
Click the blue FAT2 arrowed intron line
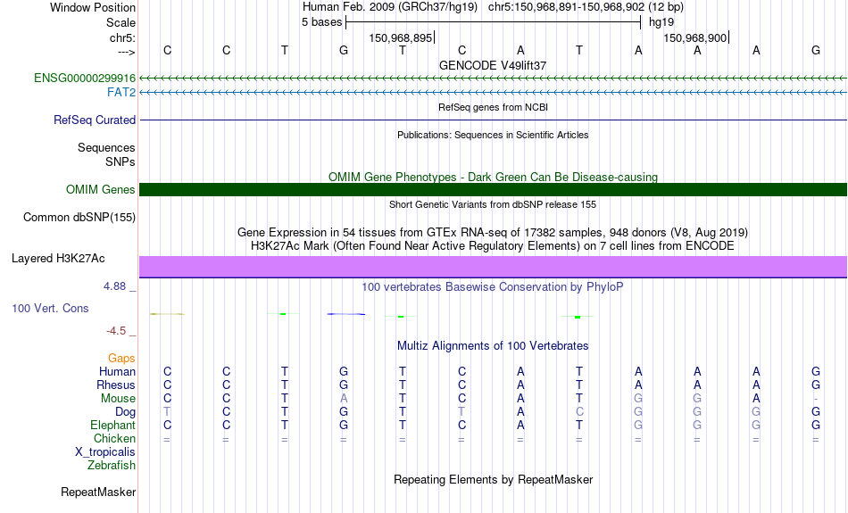(494, 92)
